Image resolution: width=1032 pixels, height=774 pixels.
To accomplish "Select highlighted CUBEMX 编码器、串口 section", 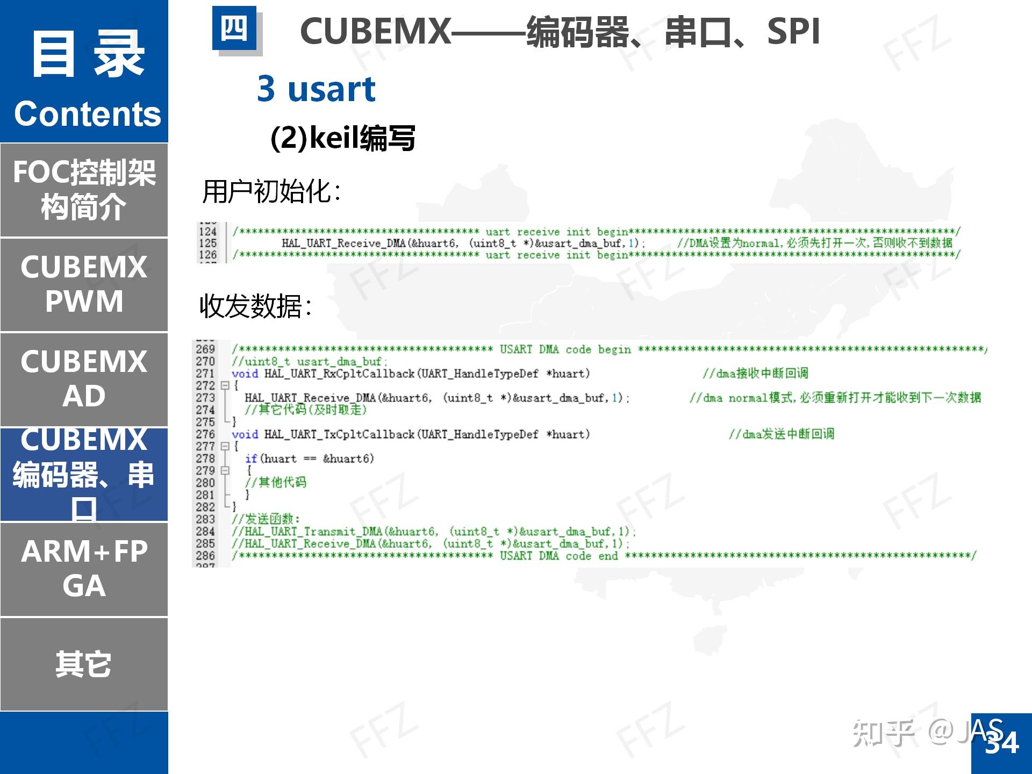I will (84, 474).
